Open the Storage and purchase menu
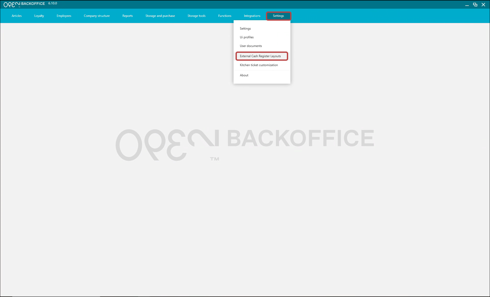The width and height of the screenshot is (490, 297). click(x=160, y=16)
